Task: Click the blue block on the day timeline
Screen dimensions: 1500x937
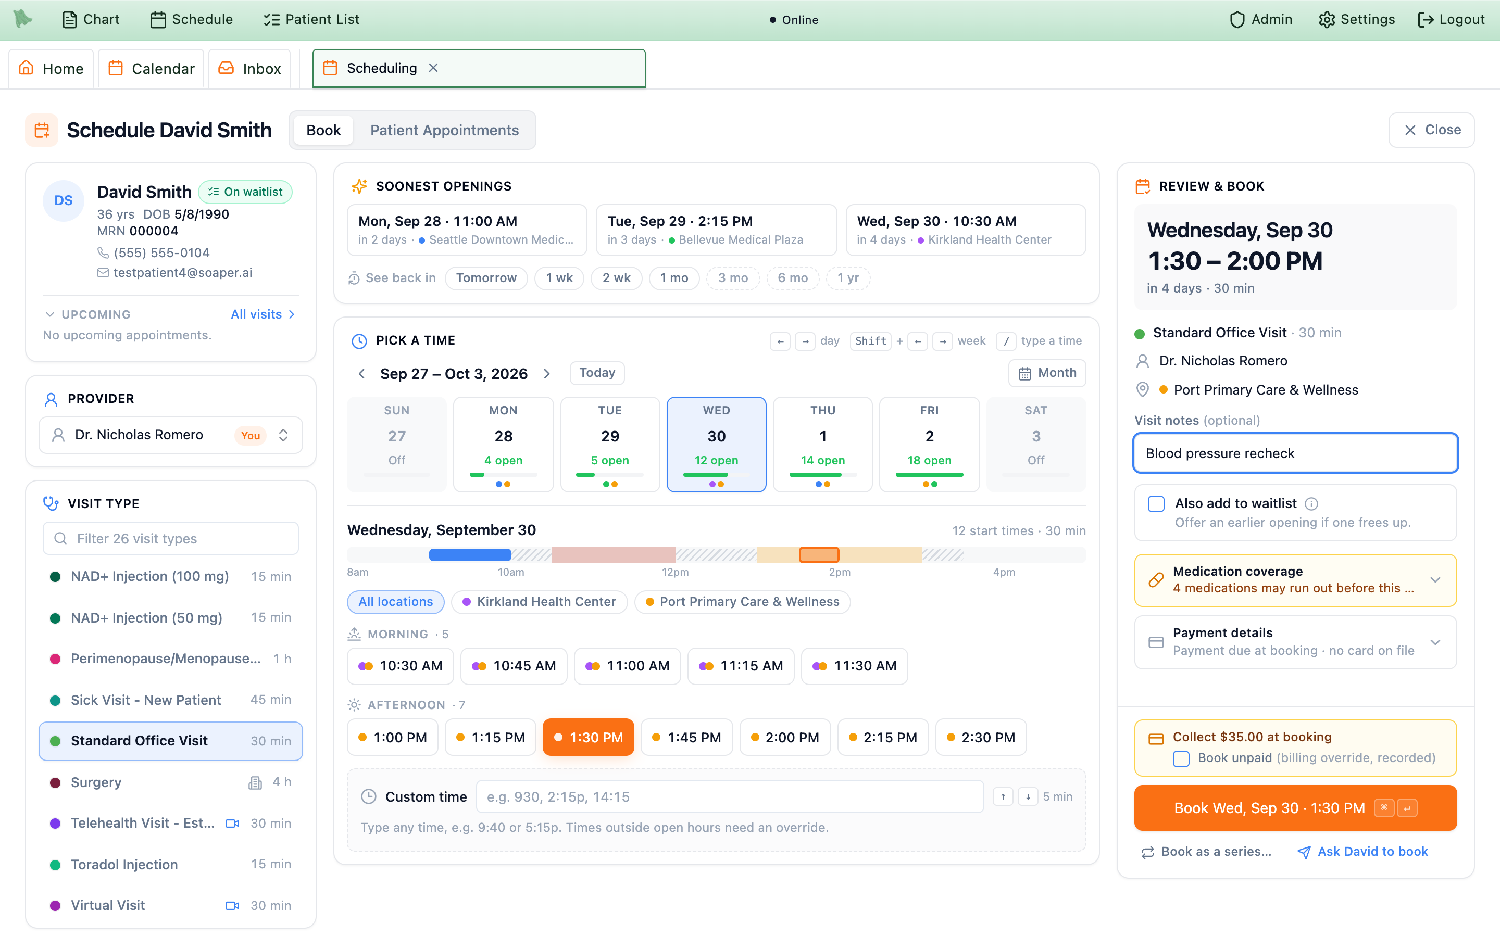Action: [x=470, y=554]
